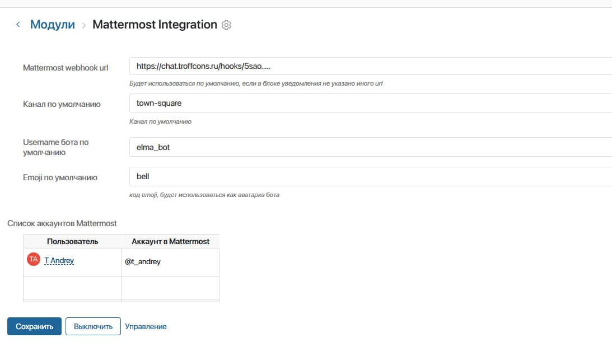Click the Пользователь column header
612x361 pixels.
tap(72, 241)
